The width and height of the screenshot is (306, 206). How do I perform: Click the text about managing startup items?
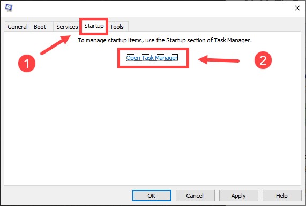pos(165,40)
